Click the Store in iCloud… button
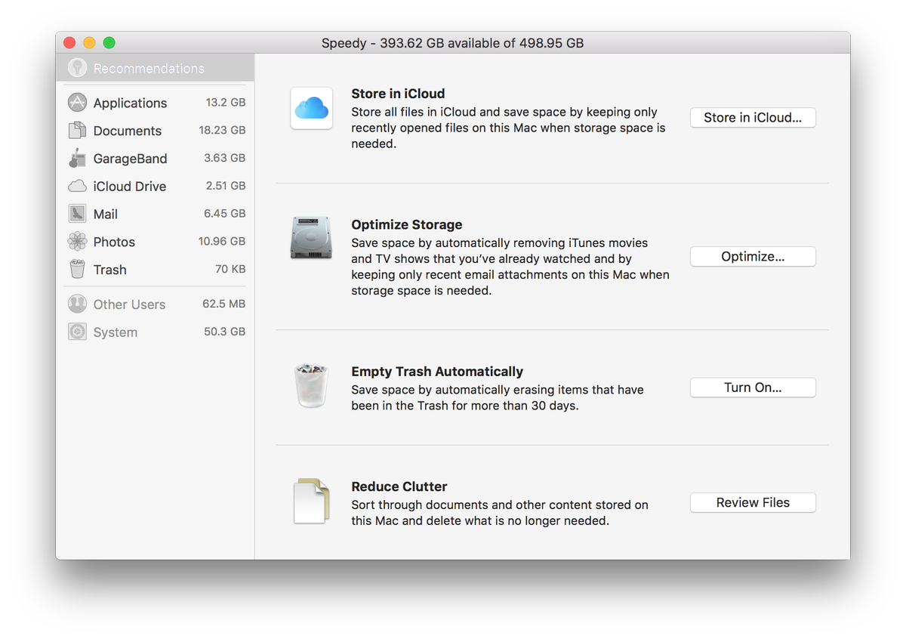This screenshot has width=906, height=639. (753, 117)
